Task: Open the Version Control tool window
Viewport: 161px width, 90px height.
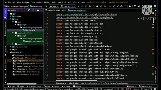Action: pos(34,86)
